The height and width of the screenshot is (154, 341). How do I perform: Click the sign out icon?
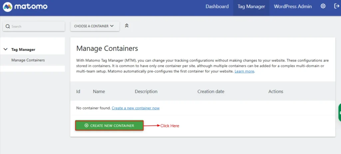(x=336, y=6)
